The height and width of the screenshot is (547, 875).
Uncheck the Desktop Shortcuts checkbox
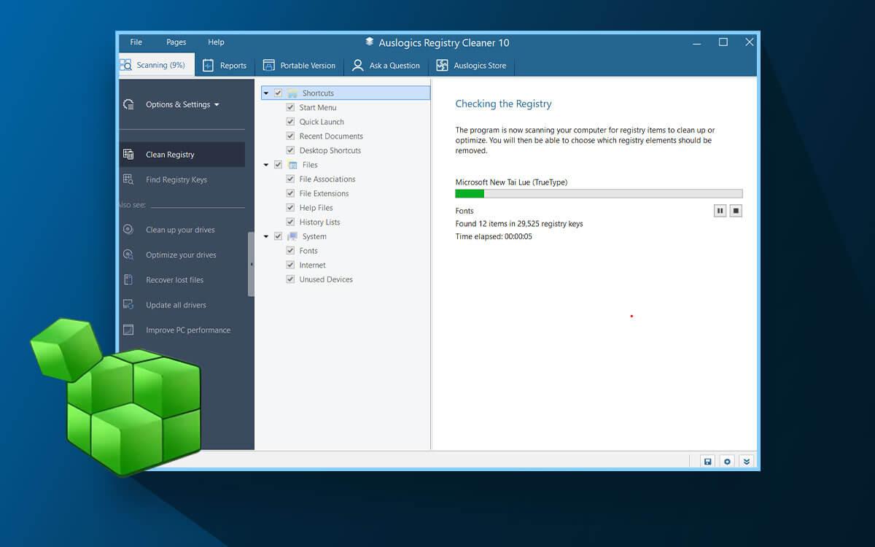point(291,150)
